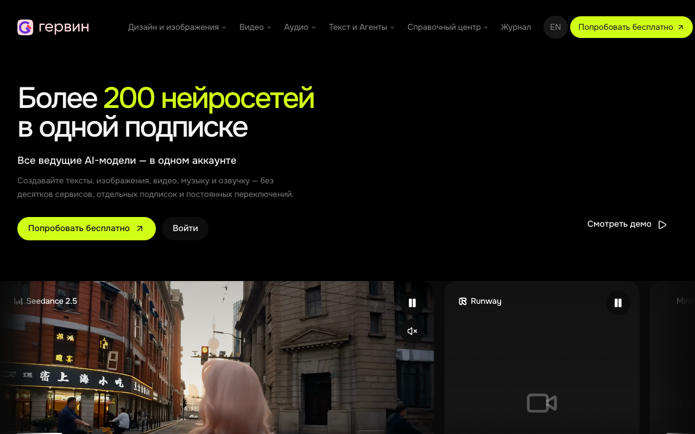The image size is (695, 434).
Task: Click the arrow icon in the header Попробовать бесплатно button
Action: 680,27
